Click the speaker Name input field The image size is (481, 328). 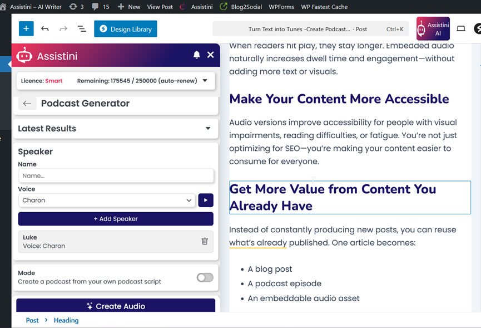(115, 175)
